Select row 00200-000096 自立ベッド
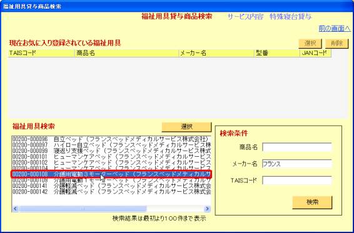This screenshot has height=233, width=354. click(111, 139)
